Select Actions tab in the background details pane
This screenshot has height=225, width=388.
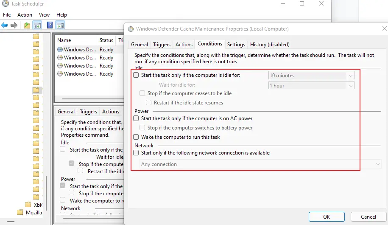[111, 112]
